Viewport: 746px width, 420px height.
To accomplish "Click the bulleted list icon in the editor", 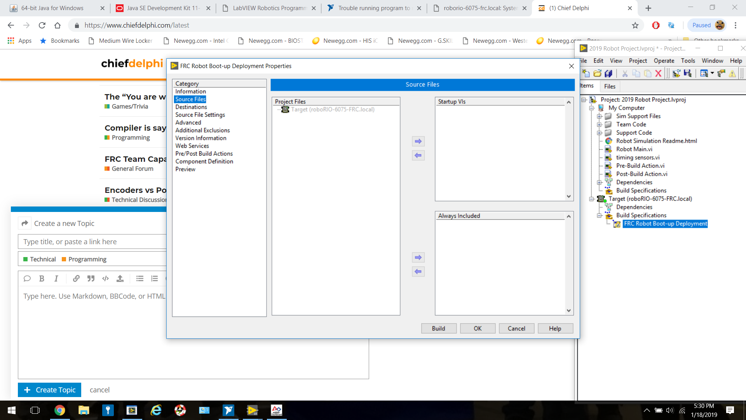I will click(x=140, y=278).
